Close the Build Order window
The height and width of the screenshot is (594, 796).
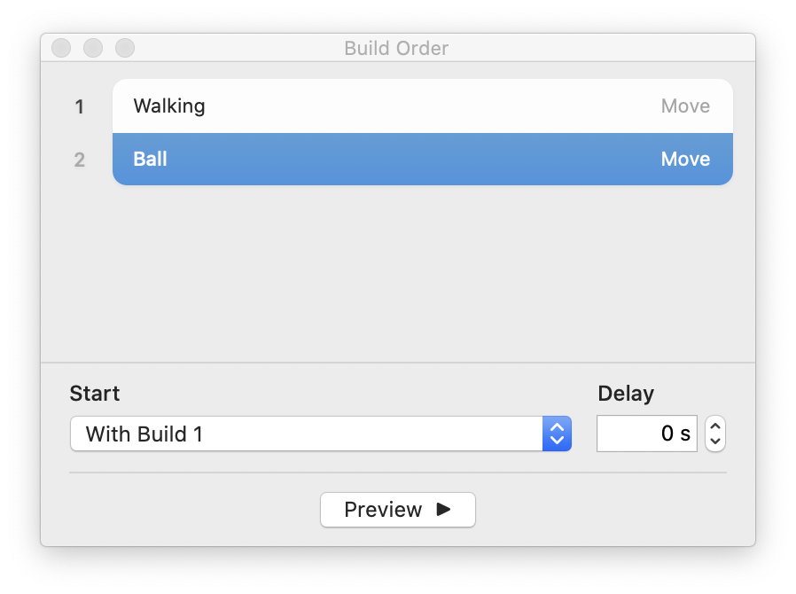pos(61,48)
